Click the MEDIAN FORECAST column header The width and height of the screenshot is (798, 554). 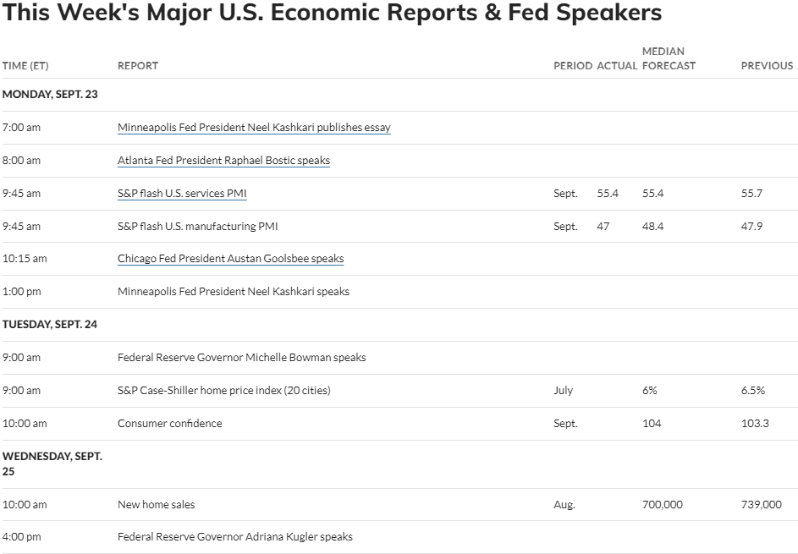[x=669, y=58]
